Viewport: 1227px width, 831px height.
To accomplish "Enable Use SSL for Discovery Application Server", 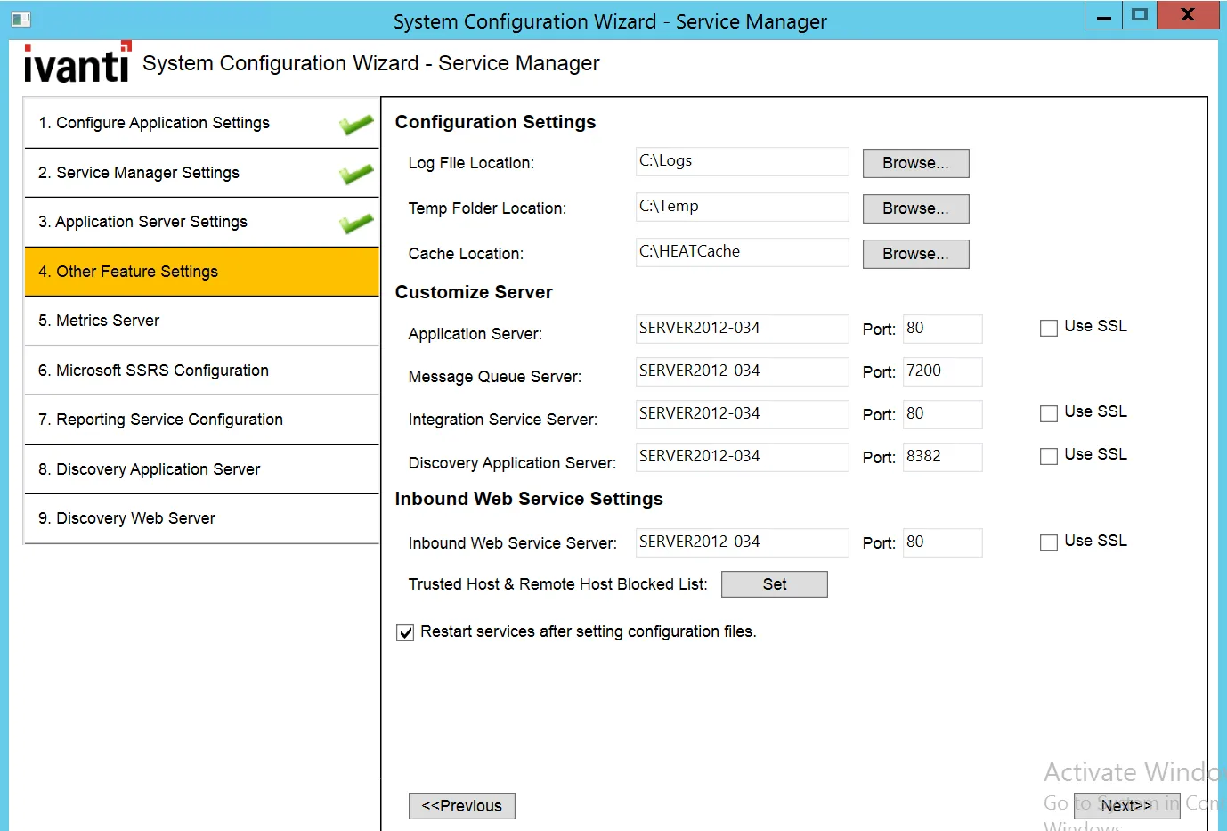I will [x=1049, y=456].
